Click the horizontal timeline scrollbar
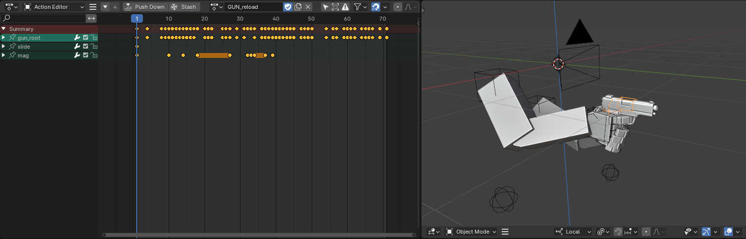Image resolution: width=746 pixels, height=239 pixels. click(259, 235)
